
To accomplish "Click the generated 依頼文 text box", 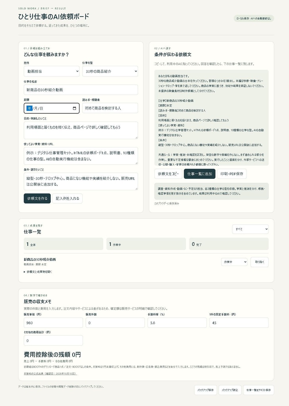I will click(x=212, y=118).
